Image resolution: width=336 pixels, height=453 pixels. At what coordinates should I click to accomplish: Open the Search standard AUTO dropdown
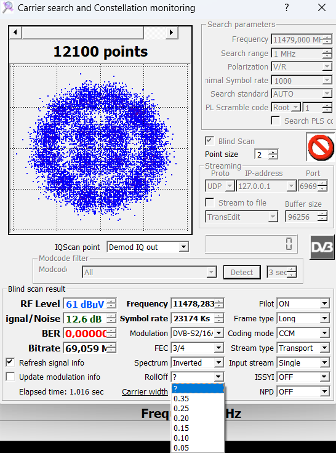[327, 94]
